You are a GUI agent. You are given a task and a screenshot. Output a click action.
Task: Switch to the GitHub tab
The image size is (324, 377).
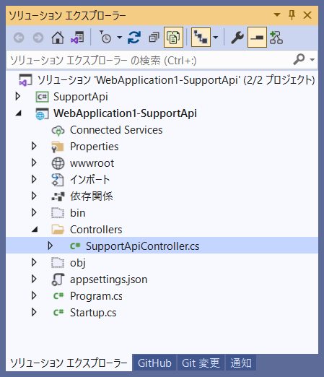(x=154, y=363)
